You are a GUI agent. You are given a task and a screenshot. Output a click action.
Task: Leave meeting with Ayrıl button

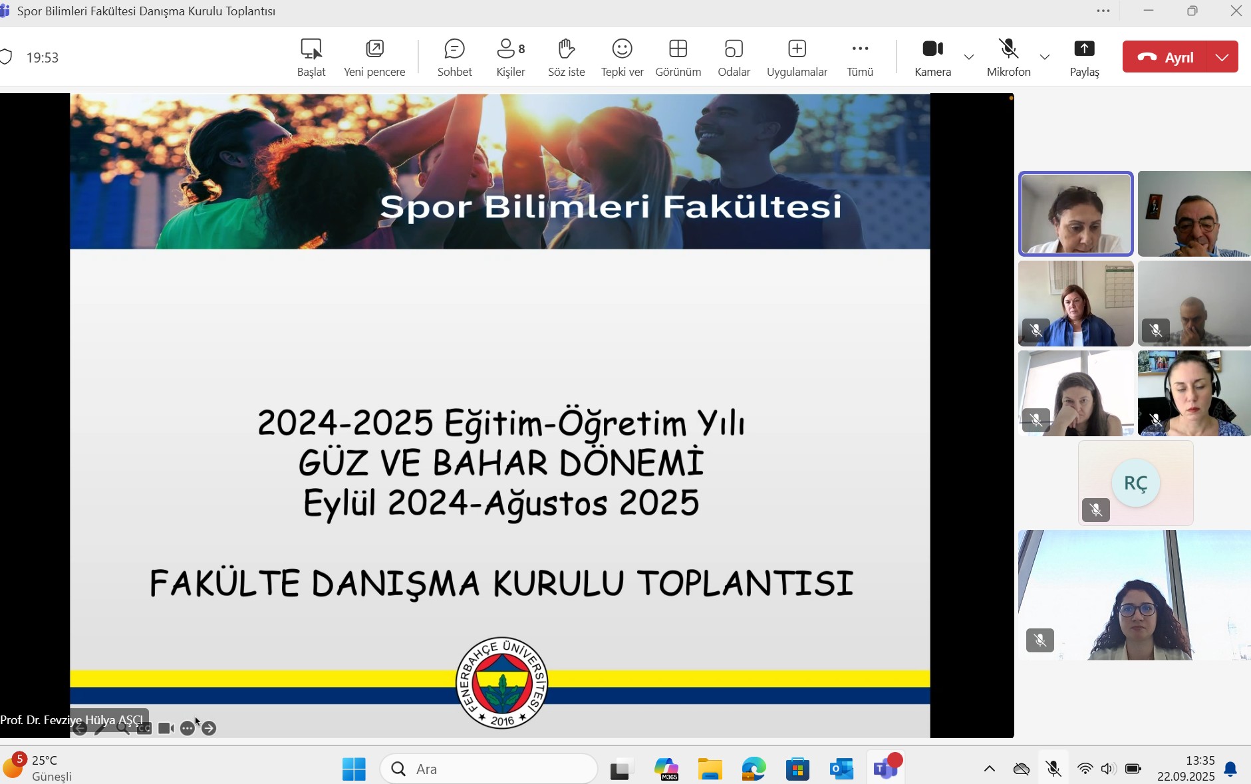coord(1167,57)
